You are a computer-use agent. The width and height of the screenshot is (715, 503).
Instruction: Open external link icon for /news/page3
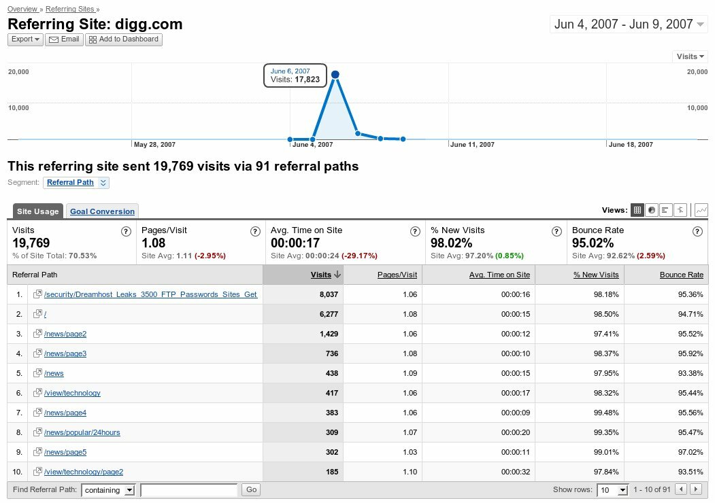[x=38, y=353]
